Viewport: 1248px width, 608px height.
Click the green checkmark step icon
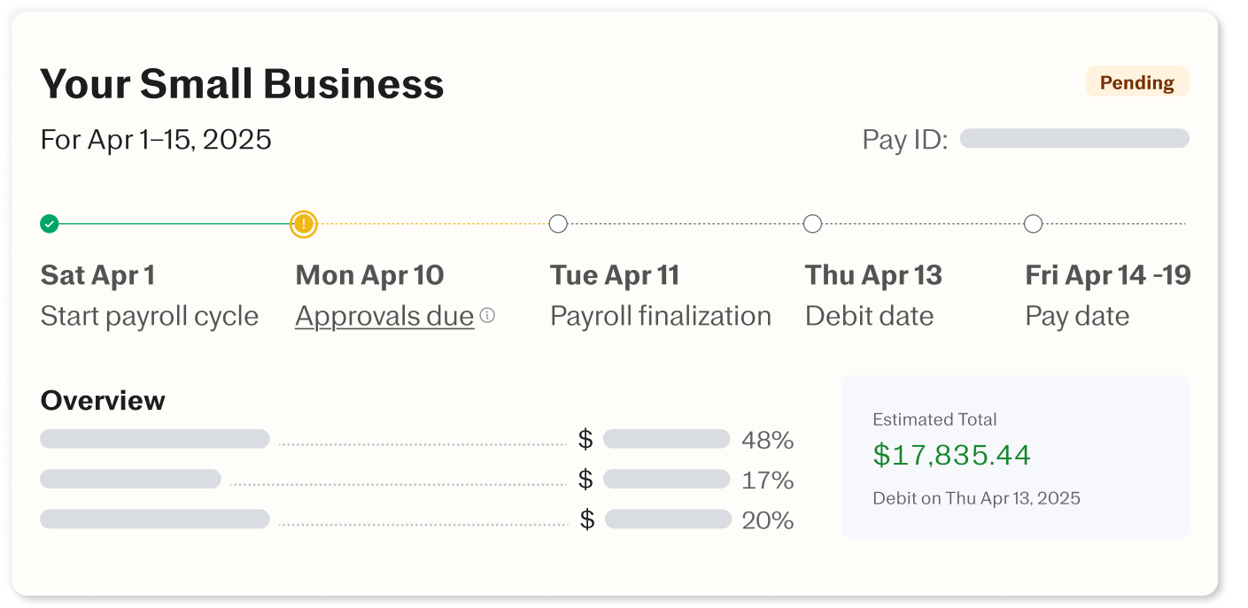point(50,224)
